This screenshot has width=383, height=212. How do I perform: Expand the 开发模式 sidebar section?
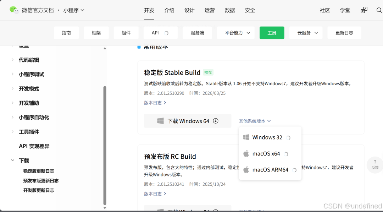[12, 89]
